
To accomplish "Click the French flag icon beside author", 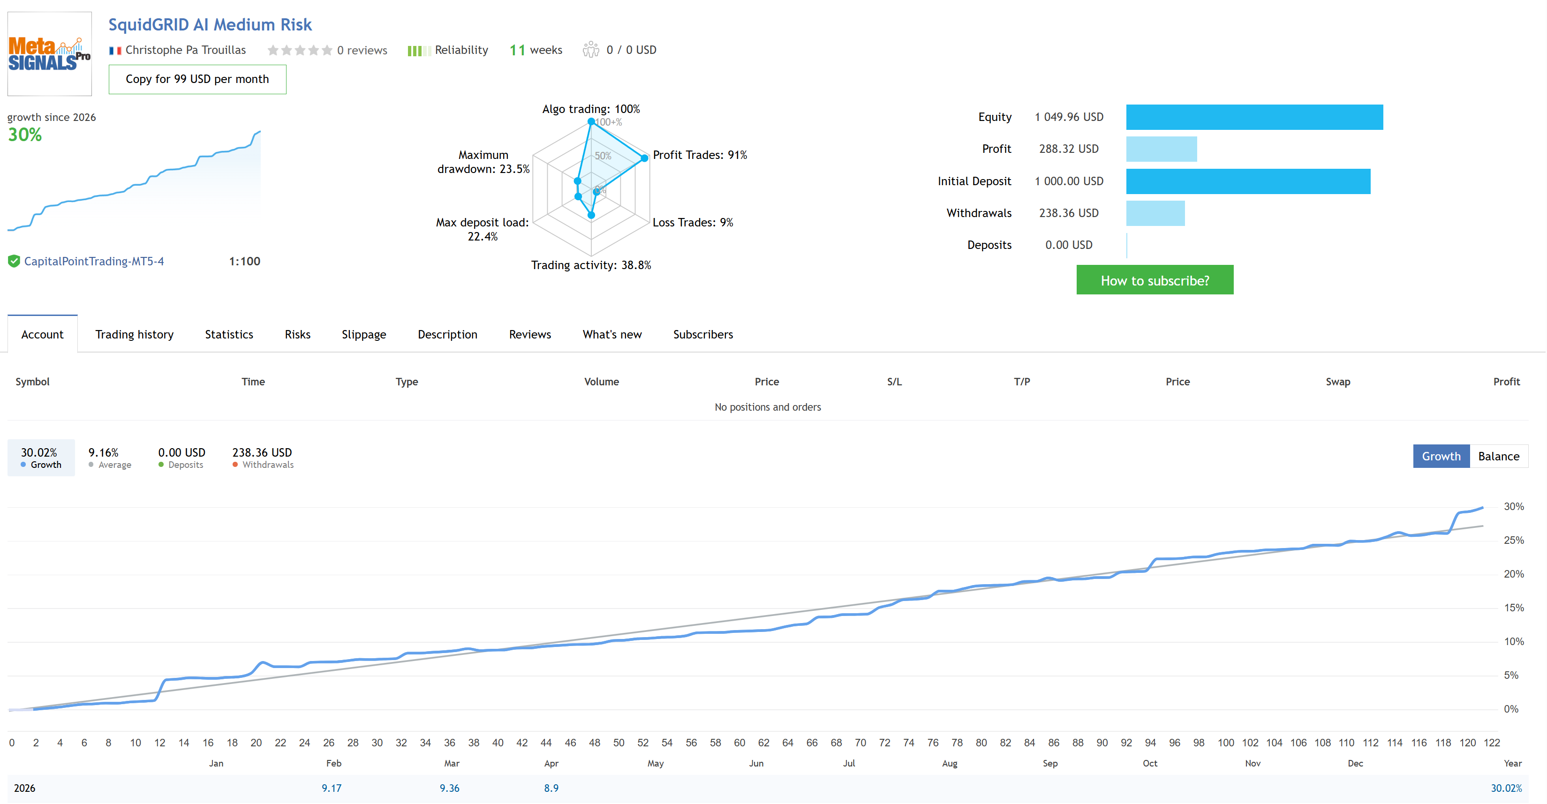I will [x=115, y=51].
